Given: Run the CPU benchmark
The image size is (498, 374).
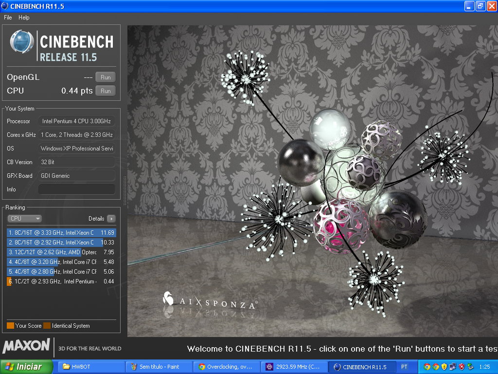Looking at the screenshot, I should point(106,91).
